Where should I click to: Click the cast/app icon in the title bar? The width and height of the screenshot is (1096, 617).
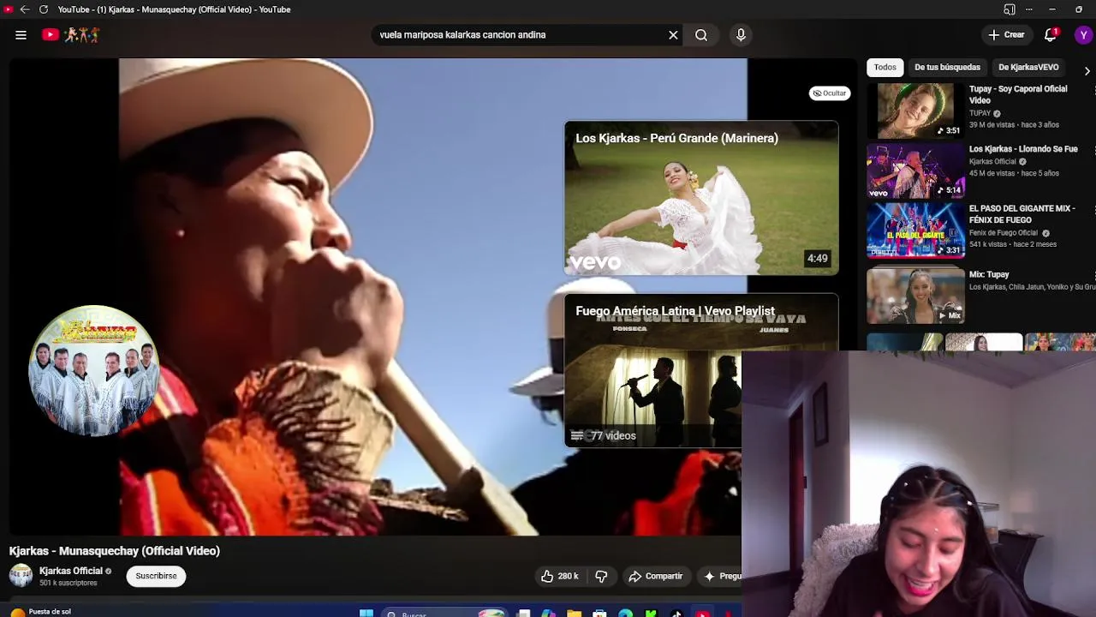tap(1010, 9)
